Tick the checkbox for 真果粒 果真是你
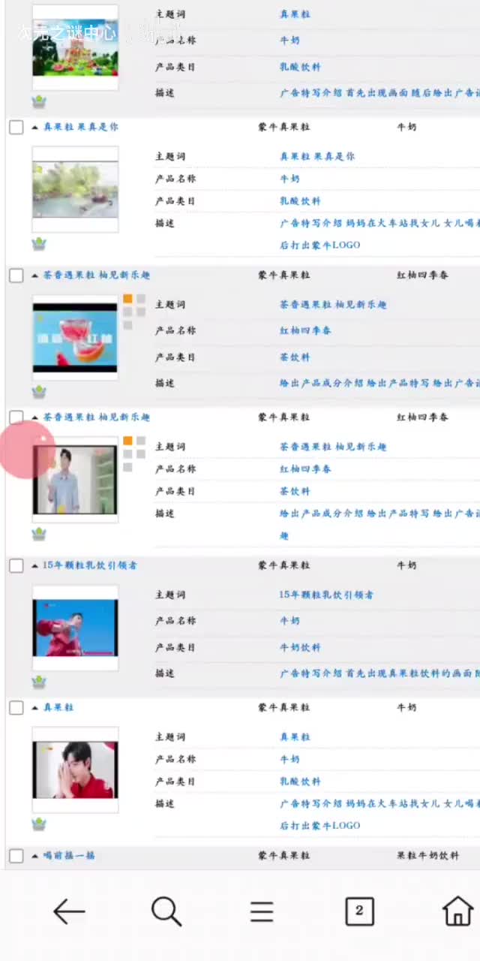 [x=16, y=128]
